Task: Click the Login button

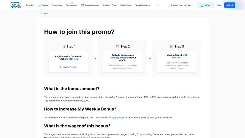Action: coord(219,5)
